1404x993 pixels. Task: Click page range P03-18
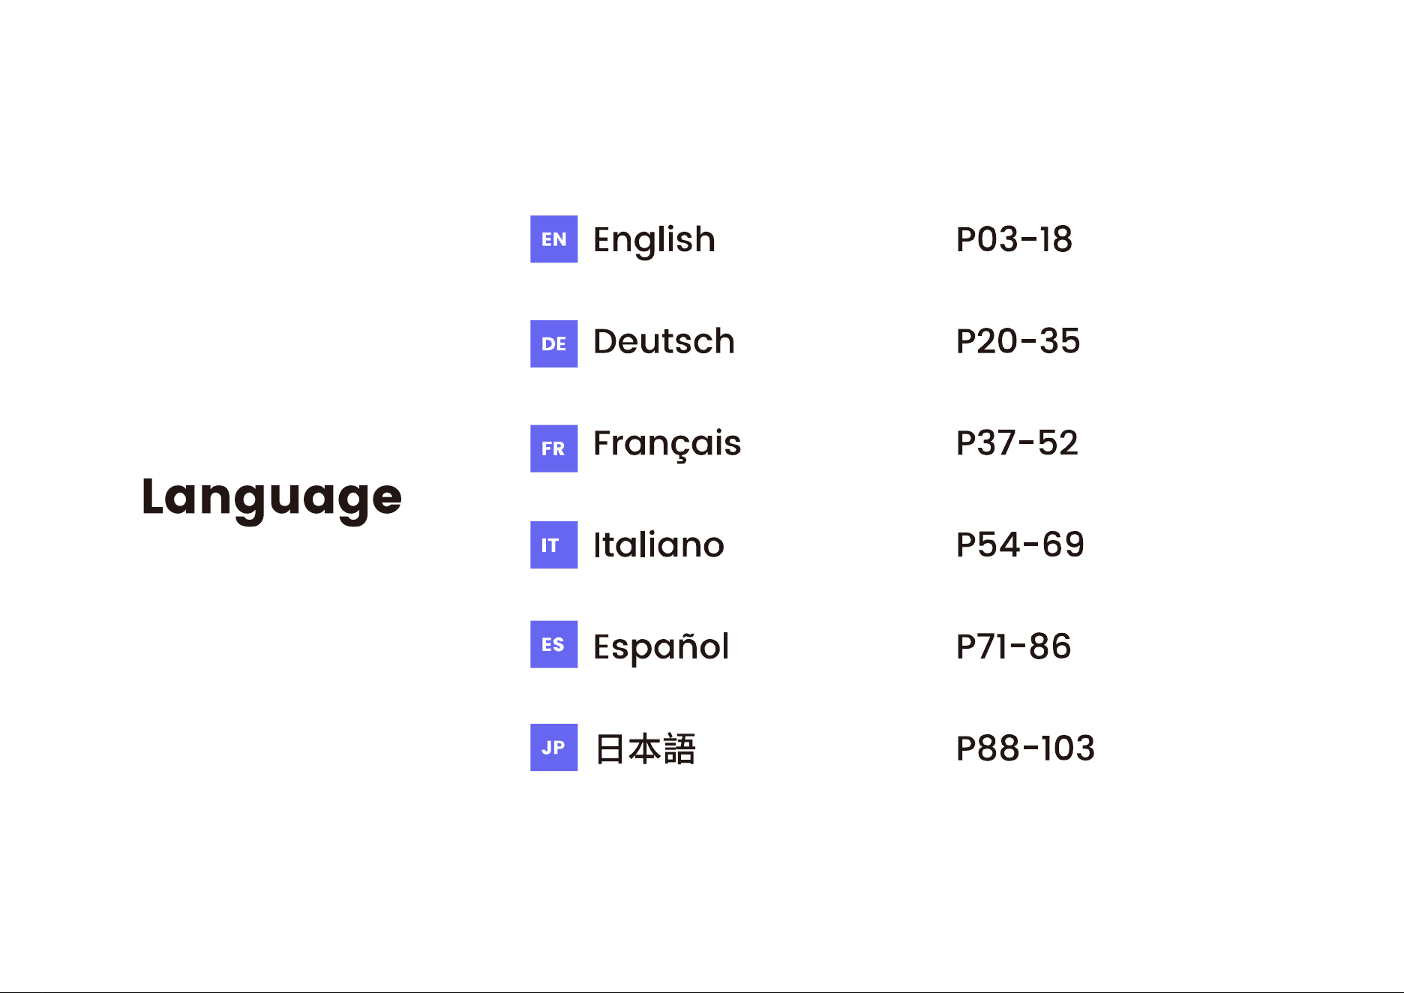point(1014,240)
